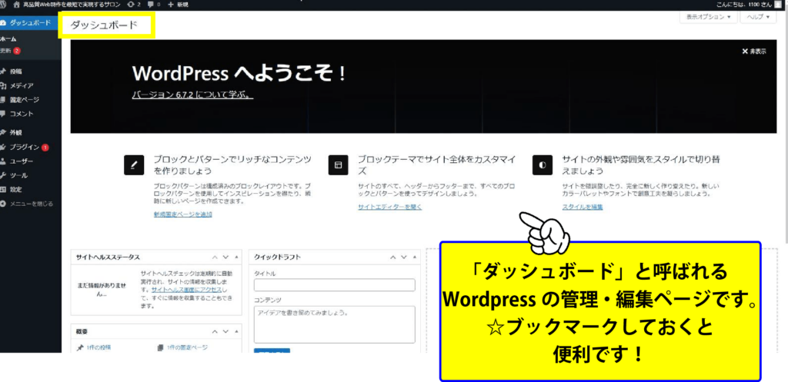Click サイトエディターを開く link
Screen dimensions: 788x382
390,207
